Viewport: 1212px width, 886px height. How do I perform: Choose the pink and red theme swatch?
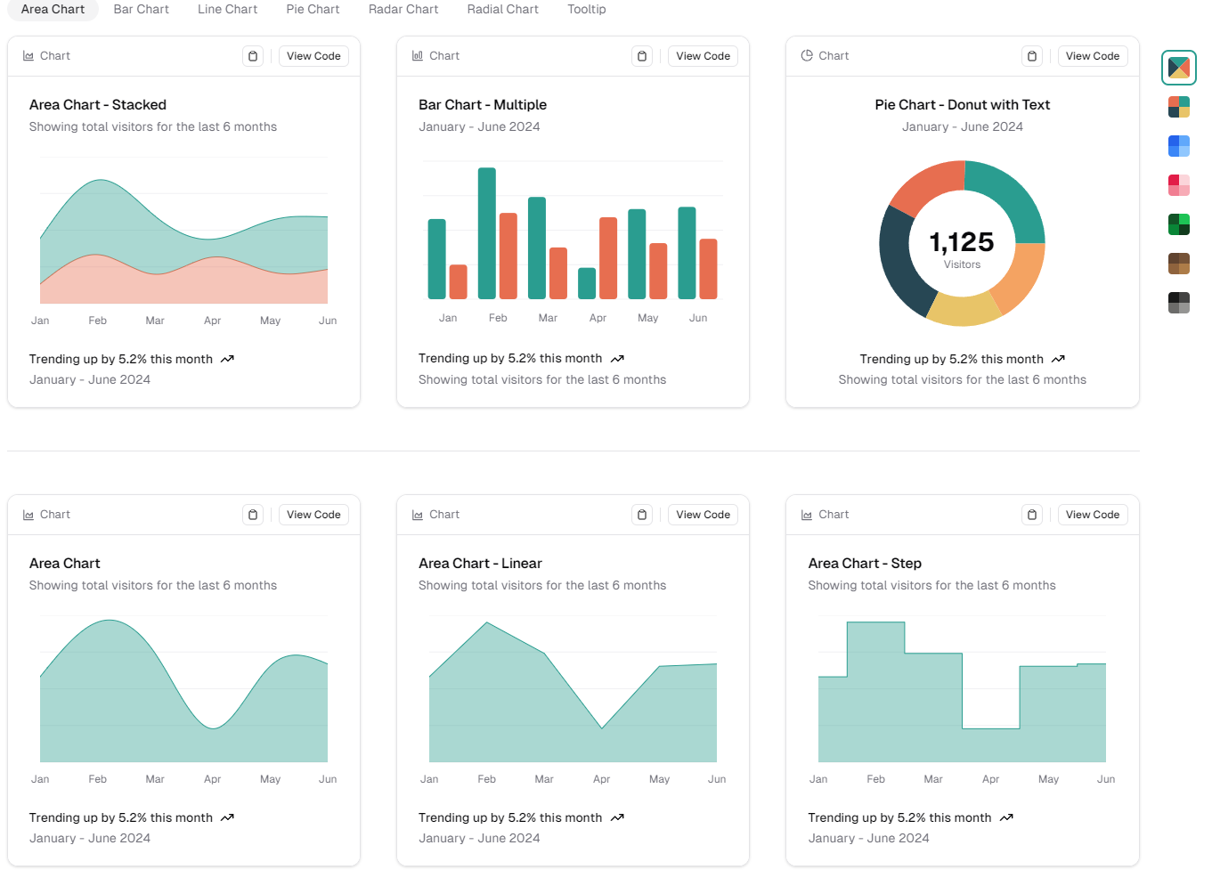coord(1179,185)
